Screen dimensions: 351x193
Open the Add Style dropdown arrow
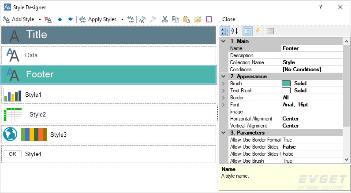pyautogui.click(x=40, y=19)
